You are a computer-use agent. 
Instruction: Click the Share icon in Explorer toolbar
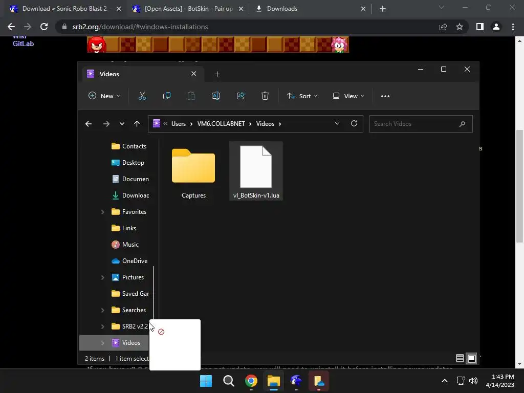[x=241, y=96]
